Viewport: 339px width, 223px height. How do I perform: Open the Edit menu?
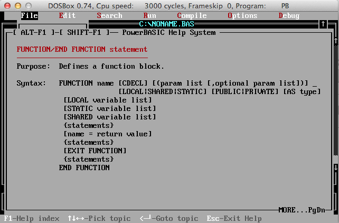click(x=67, y=15)
